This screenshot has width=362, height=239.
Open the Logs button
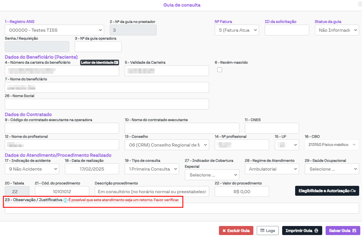267,231
